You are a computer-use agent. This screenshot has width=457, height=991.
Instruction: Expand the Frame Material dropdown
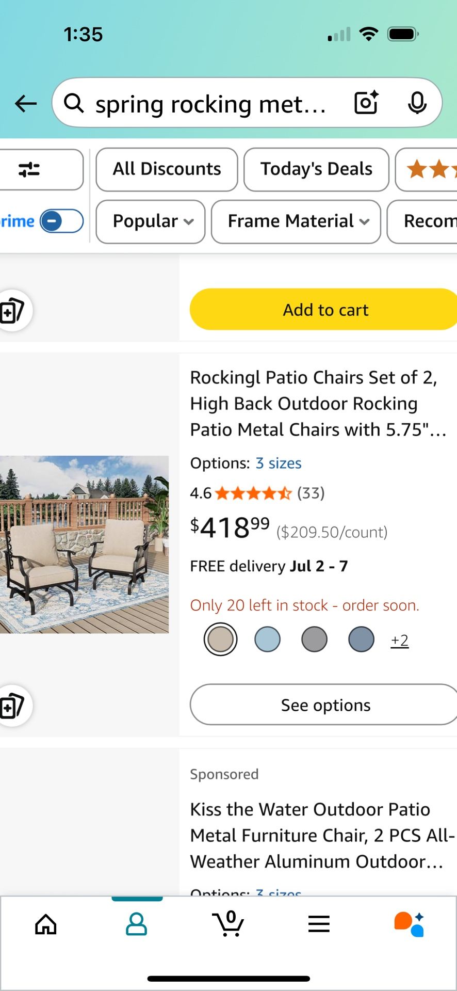tap(296, 221)
